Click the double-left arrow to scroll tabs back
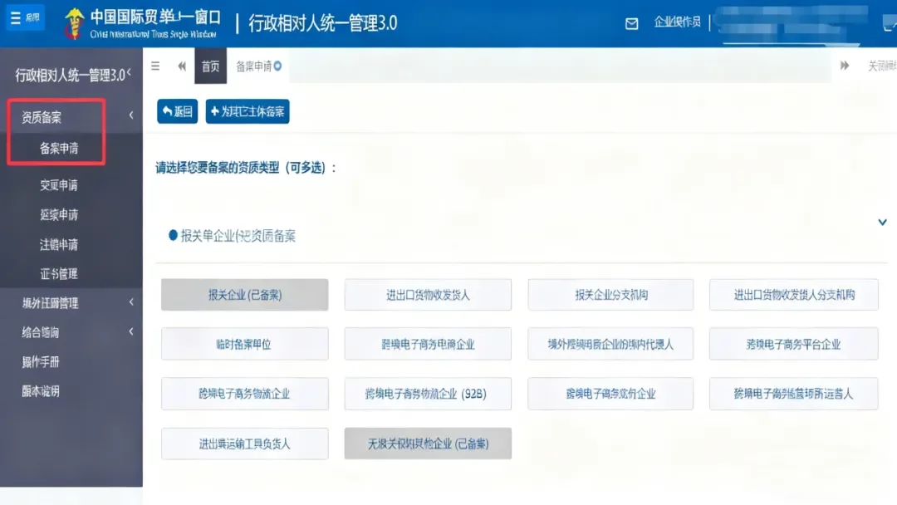Viewport: 897px width, 505px height. click(x=183, y=66)
